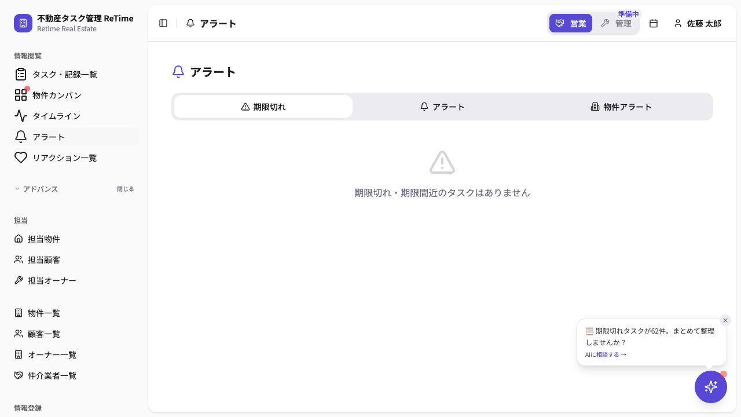Click the 仲介業者一覧 handshake icon
This screenshot has width=741, height=417.
pyautogui.click(x=19, y=375)
